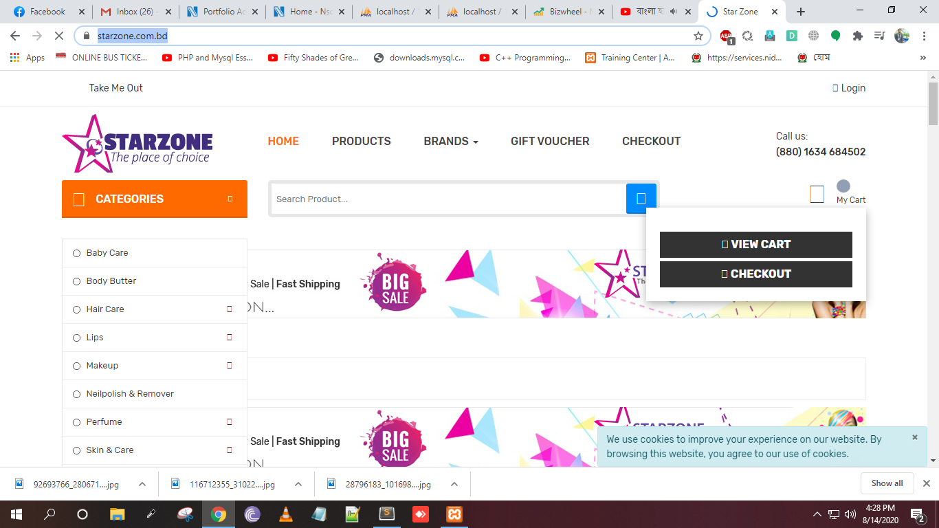Click the green Hangouts extension icon
Image resolution: width=939 pixels, height=528 pixels.
pyautogui.click(x=835, y=36)
